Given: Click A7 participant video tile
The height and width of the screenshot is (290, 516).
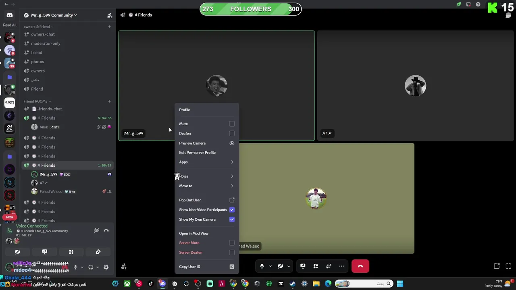Looking at the screenshot, I should tap(415, 86).
